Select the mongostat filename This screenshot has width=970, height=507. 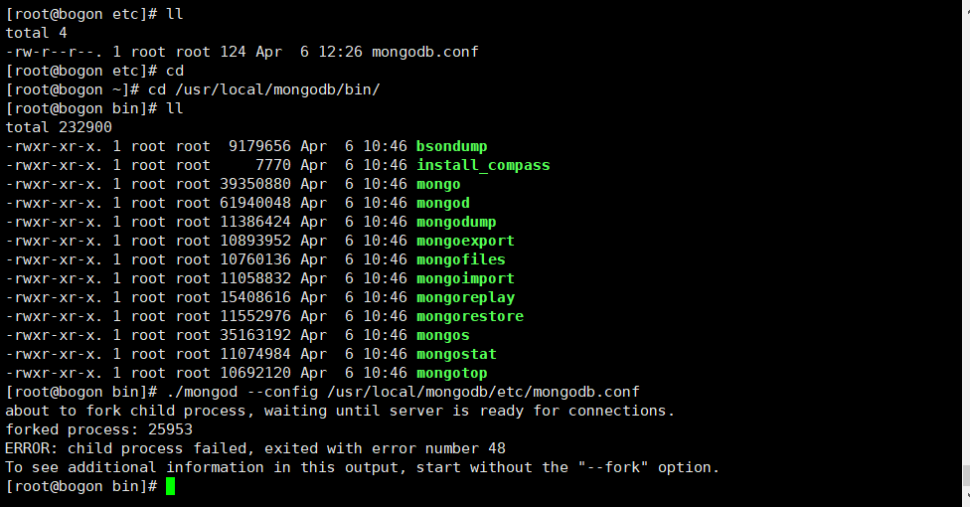(x=456, y=354)
